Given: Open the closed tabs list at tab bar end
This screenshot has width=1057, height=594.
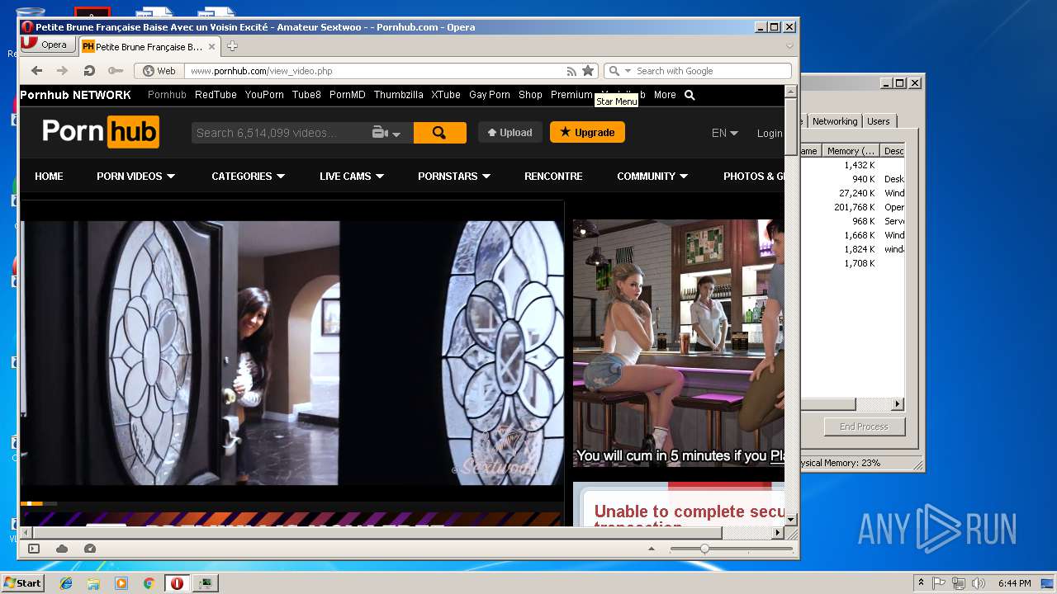Looking at the screenshot, I should coord(789,46).
